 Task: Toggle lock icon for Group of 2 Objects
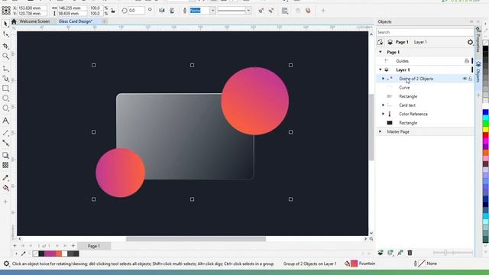point(471,79)
